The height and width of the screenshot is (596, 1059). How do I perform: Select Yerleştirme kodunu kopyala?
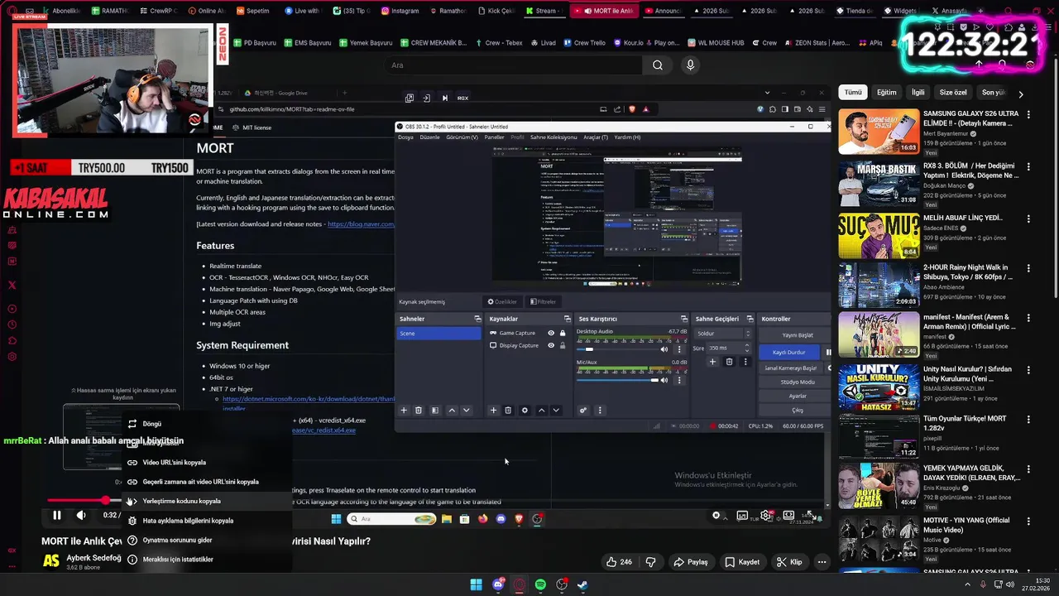pyautogui.click(x=207, y=501)
